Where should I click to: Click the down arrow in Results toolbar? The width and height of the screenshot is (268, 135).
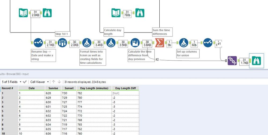coord(59,82)
